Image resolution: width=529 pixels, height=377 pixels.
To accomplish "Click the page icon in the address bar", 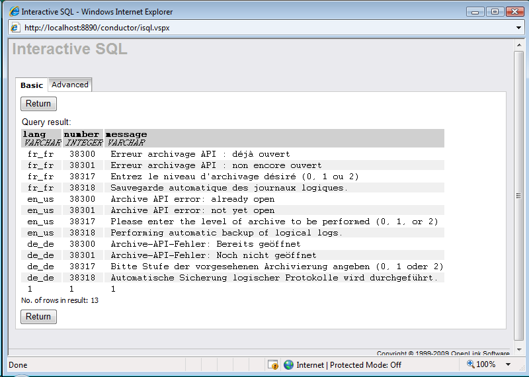I will tap(16, 28).
